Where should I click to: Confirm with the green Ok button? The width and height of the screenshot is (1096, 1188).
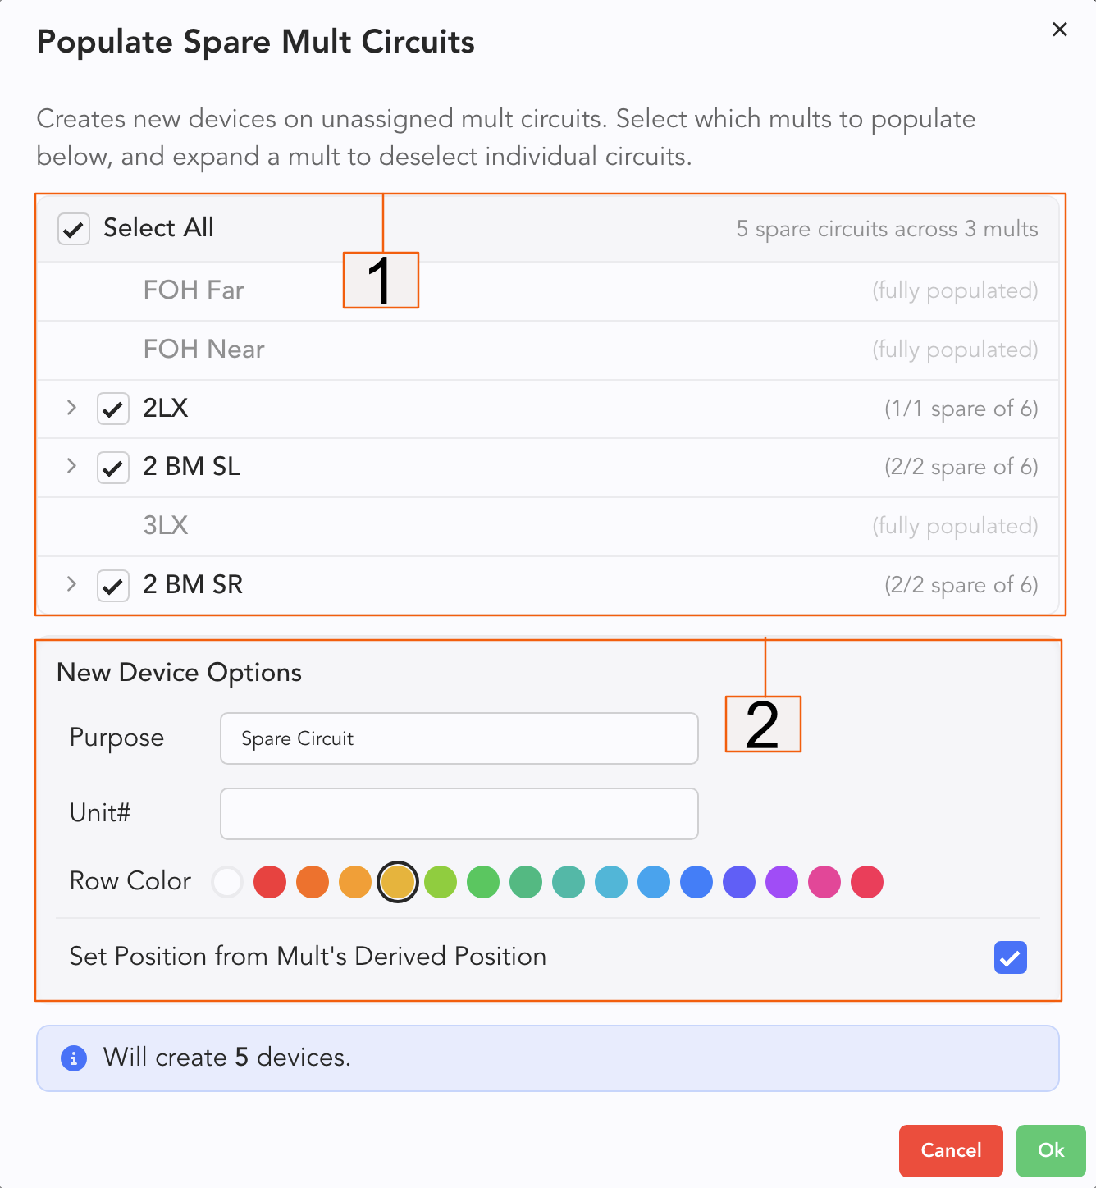click(1050, 1150)
